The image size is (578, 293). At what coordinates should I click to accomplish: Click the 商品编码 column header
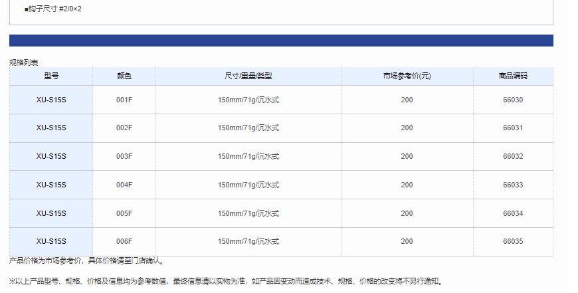(x=513, y=76)
